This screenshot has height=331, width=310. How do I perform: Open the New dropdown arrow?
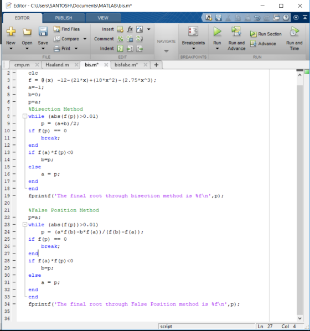(x=11, y=49)
